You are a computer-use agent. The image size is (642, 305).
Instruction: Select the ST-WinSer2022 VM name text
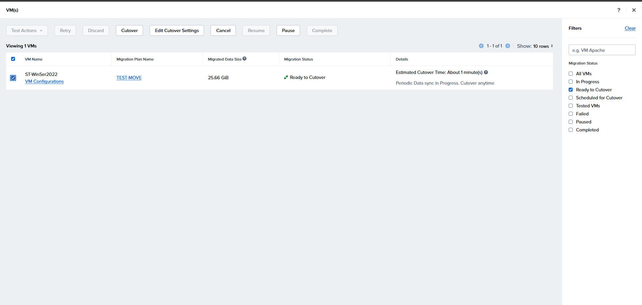(x=41, y=74)
